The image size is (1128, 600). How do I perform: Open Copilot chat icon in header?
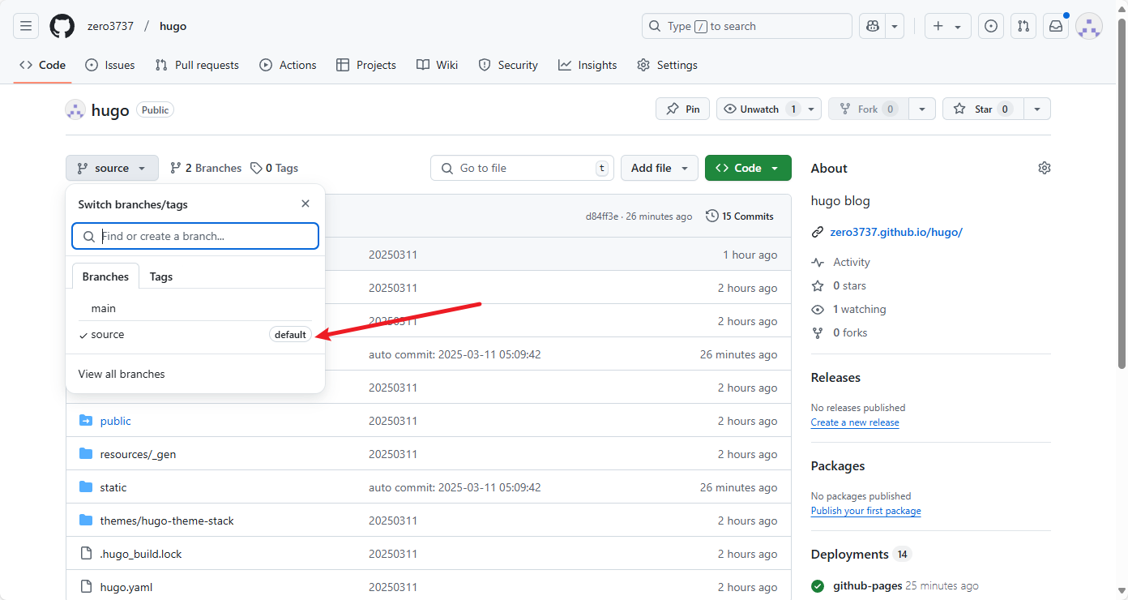point(873,26)
